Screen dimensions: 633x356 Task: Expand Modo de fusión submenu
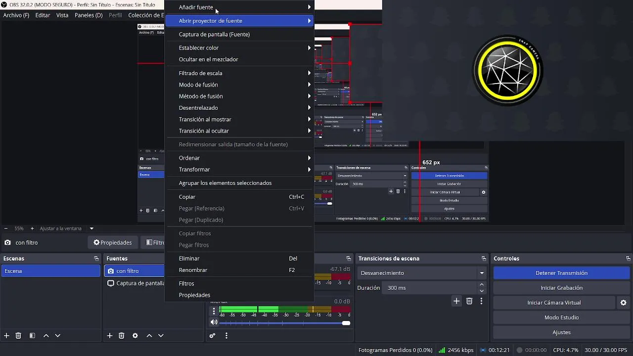pyautogui.click(x=239, y=85)
